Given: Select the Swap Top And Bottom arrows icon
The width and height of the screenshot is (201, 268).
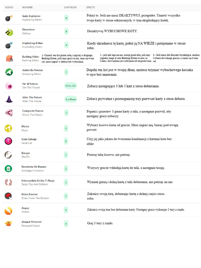Looking at the screenshot, I should tap(8, 182).
